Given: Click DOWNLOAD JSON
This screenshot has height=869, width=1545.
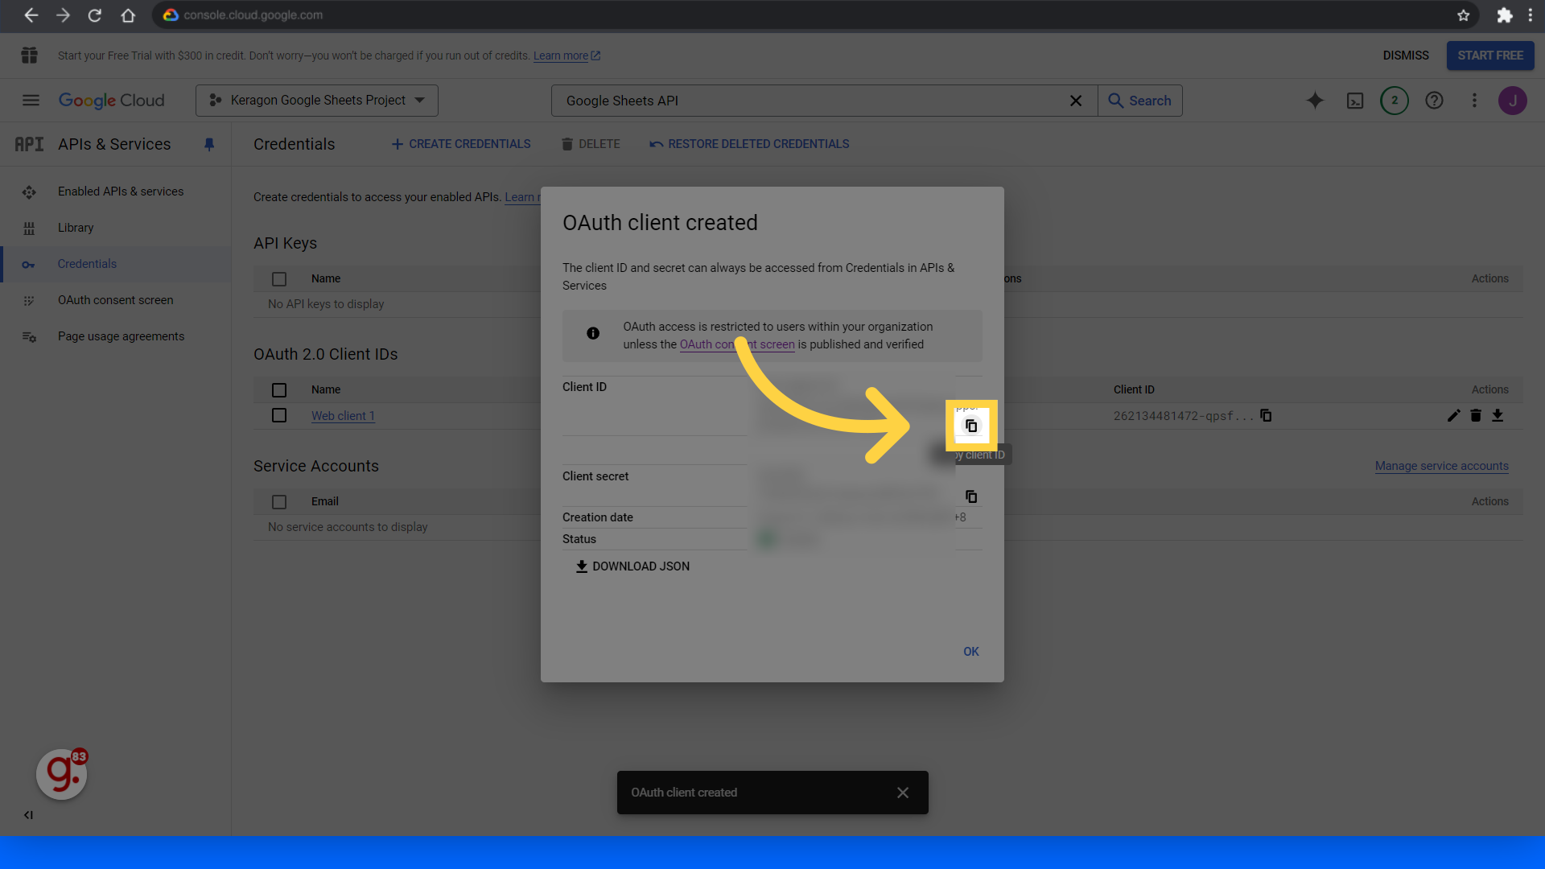Looking at the screenshot, I should tap(632, 566).
